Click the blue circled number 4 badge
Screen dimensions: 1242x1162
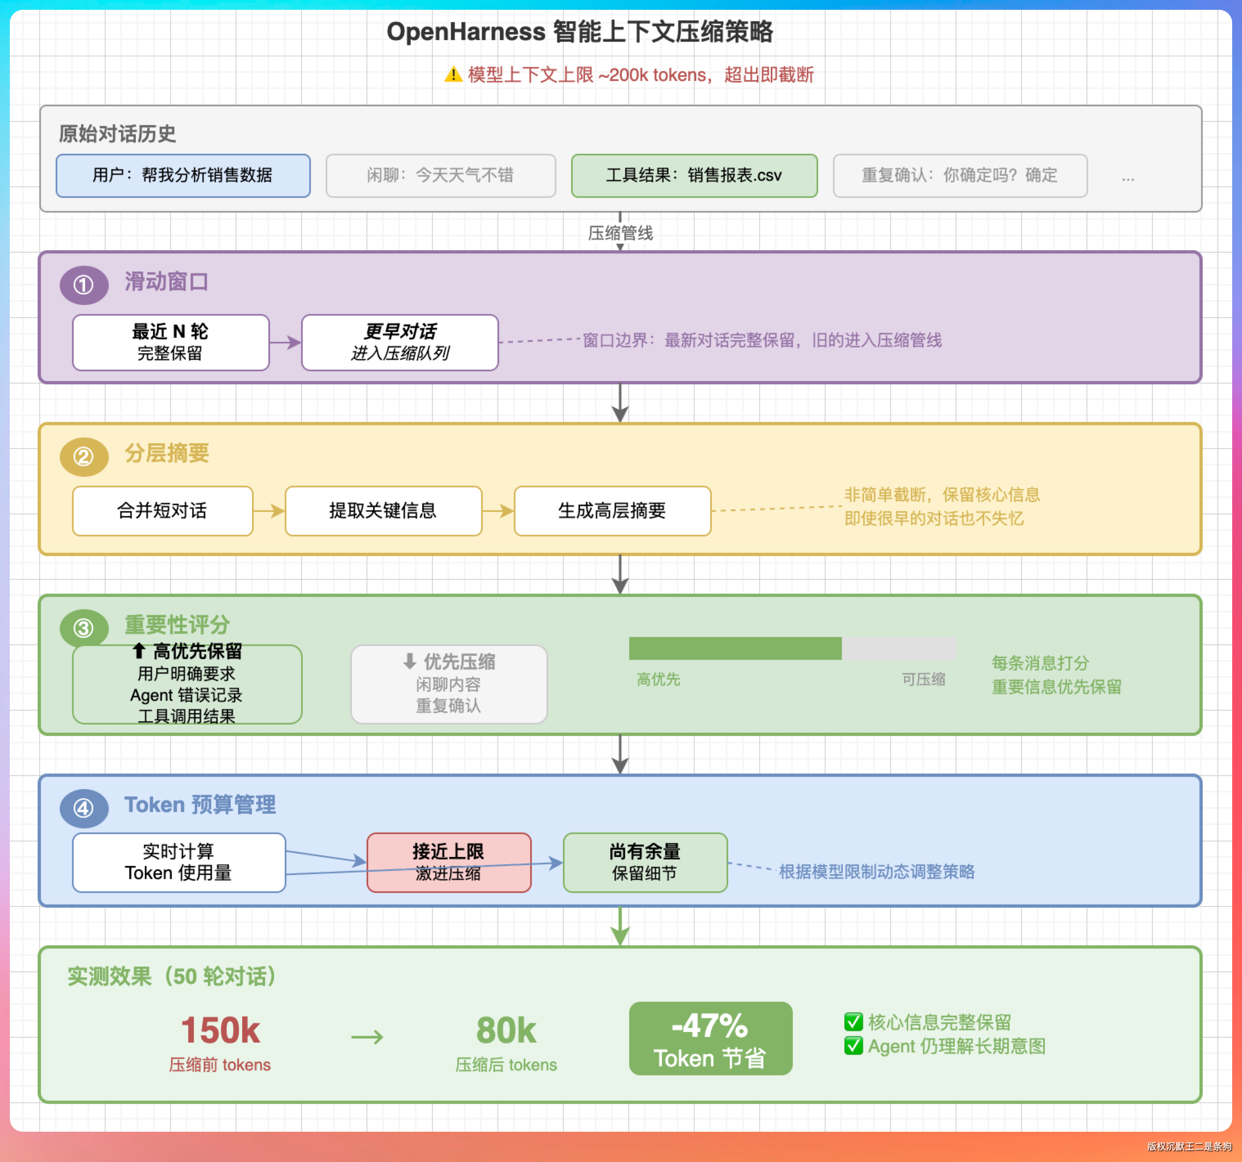84,809
